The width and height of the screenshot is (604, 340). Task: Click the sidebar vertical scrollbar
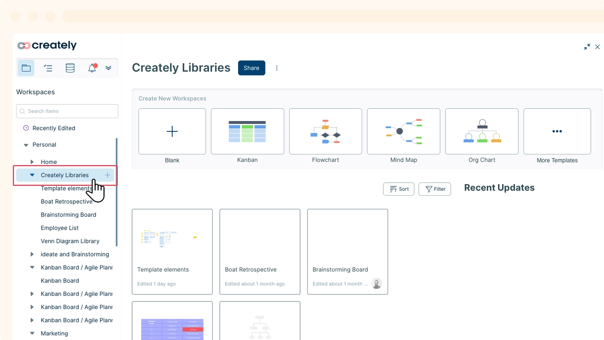117,192
